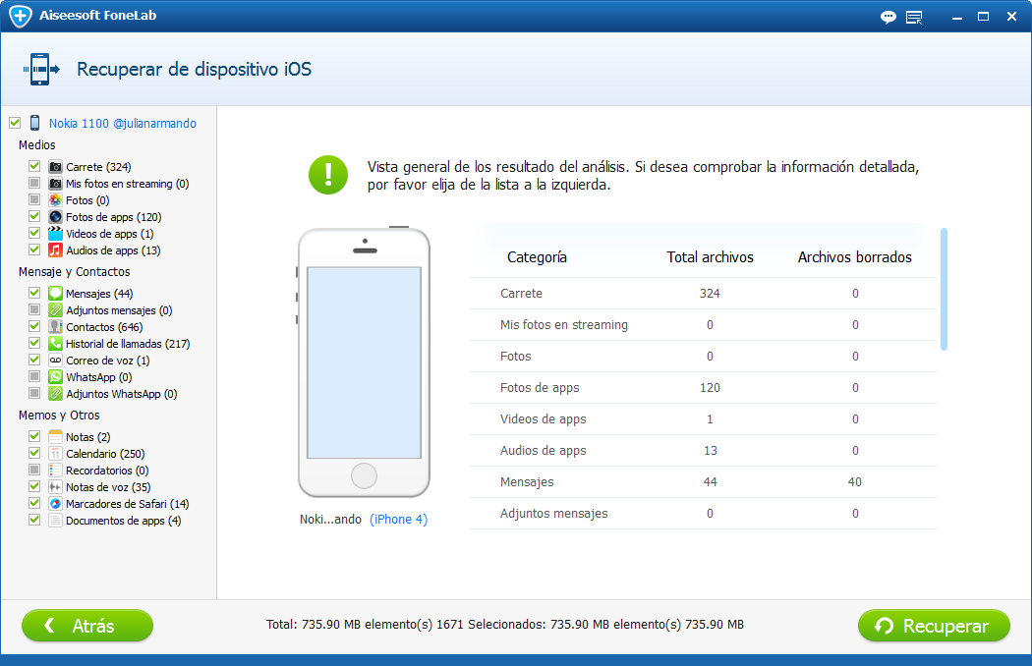Click the Marcadores de Safari compass icon
This screenshot has width=1032, height=666.
[x=55, y=504]
